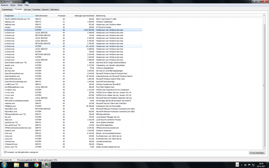This screenshot has height=168, width=269.
Task: Click the Windows Taakbeheer title bar icon
Action: (x=2, y=2)
